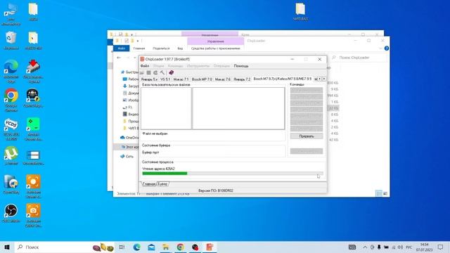The image size is (450, 253).
Task: Click the green read progress bar
Action: click(233, 174)
